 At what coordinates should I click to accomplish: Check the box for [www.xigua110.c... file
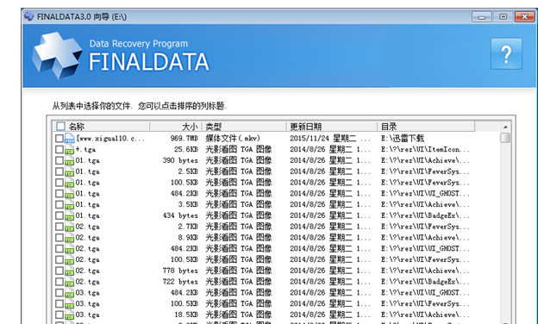tap(59, 139)
